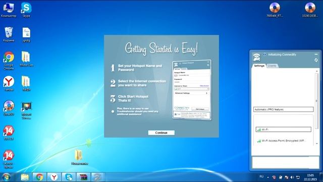
Task: Click the Connectify logo in the panel header
Action: tap(257, 57)
